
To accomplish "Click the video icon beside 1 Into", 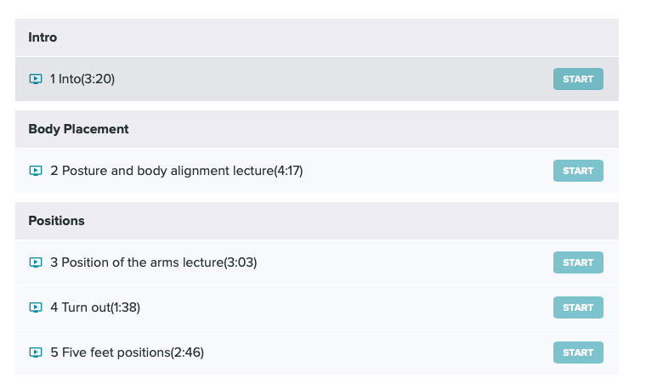I will point(36,79).
